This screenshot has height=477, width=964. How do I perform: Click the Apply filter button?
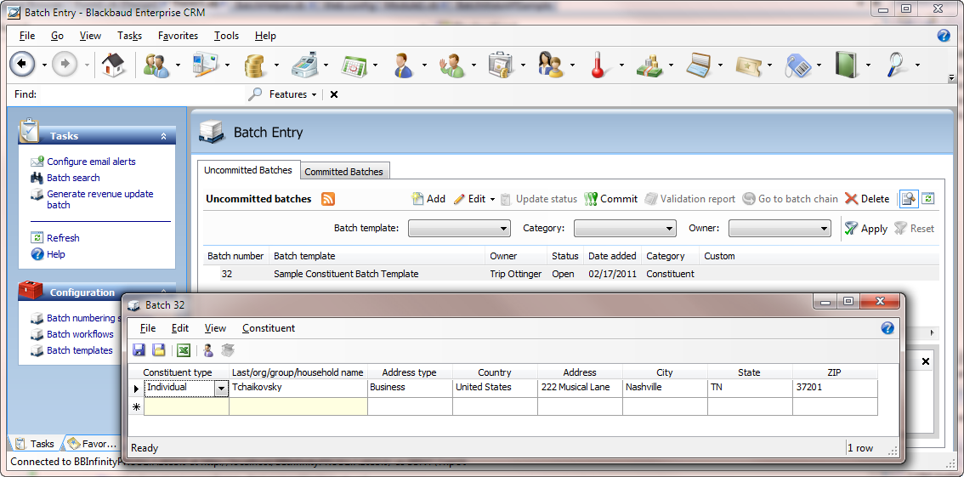tap(865, 229)
